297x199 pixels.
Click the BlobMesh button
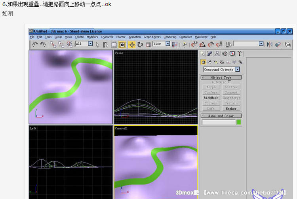pyautogui.click(x=211, y=98)
